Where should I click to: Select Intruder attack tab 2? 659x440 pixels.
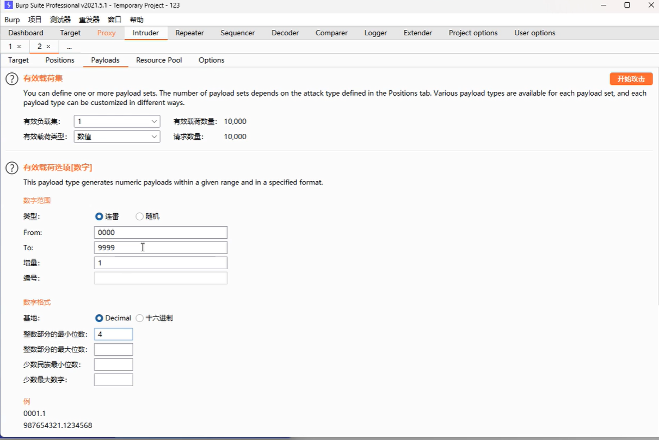[x=39, y=47]
